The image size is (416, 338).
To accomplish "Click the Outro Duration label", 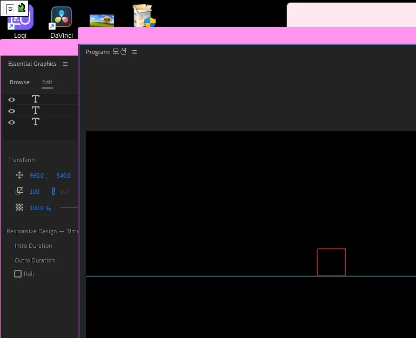I will 35,260.
